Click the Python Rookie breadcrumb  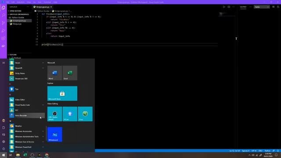43,11
